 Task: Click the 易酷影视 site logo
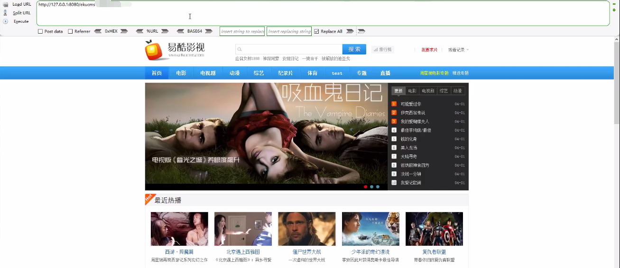pos(175,50)
